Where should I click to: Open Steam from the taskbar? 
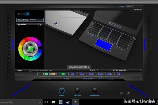pos(68,102)
